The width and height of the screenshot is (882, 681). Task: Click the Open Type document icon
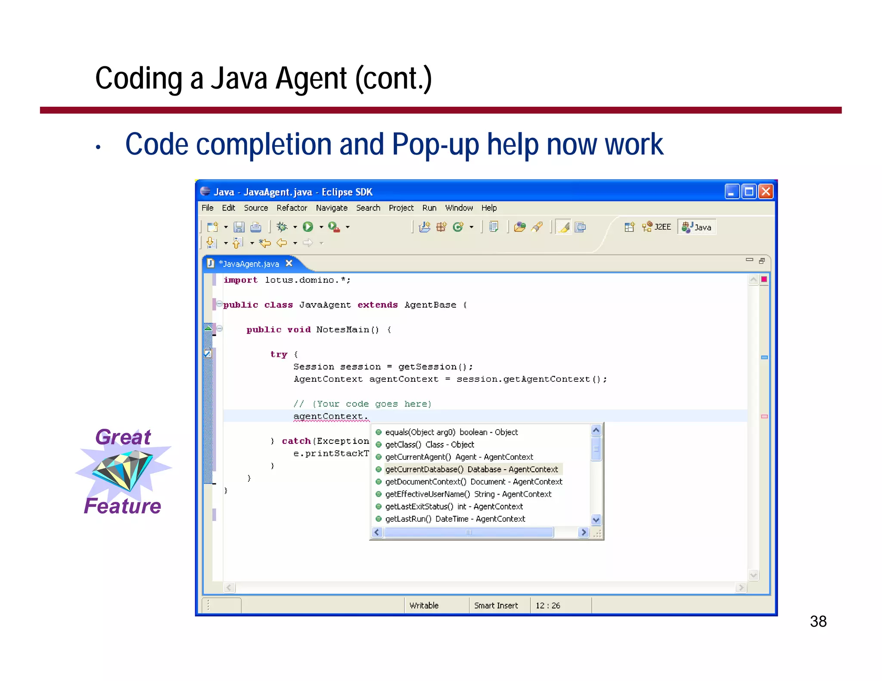(x=494, y=227)
